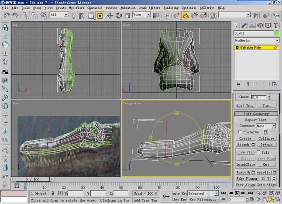
Task: Click the QuickSlice button
Action: [x=245, y=164]
